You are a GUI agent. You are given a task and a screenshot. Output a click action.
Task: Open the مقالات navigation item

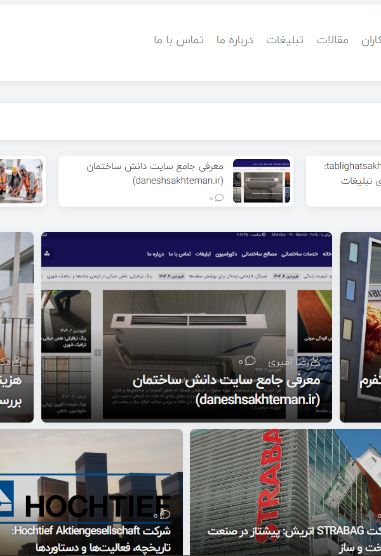click(x=333, y=40)
